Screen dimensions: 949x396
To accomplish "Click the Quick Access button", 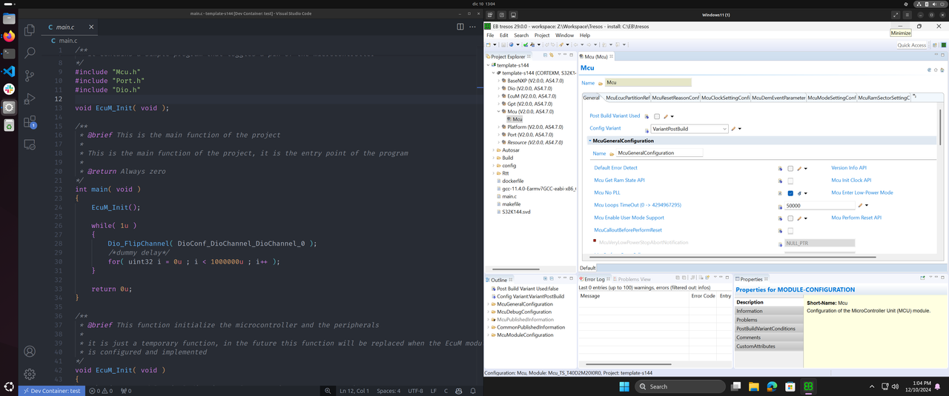I will 911,45.
